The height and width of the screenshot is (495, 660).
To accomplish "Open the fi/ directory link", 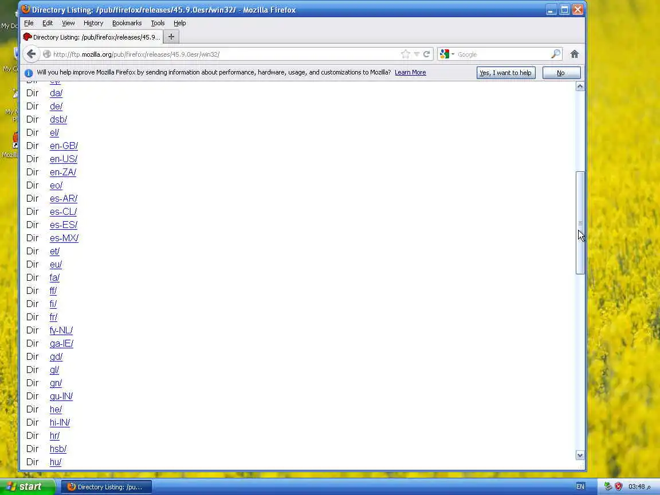I will tap(53, 304).
